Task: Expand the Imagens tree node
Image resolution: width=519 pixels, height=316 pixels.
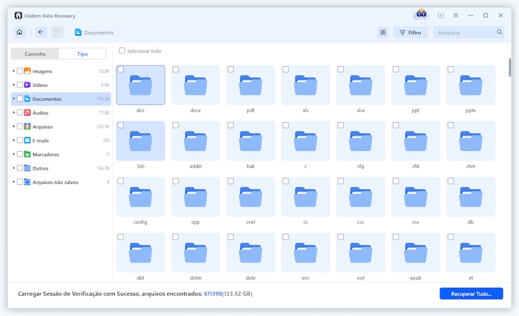Action: click(x=13, y=71)
